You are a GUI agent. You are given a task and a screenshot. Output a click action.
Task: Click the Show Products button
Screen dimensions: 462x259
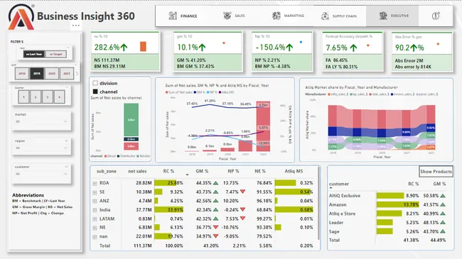click(x=436, y=171)
